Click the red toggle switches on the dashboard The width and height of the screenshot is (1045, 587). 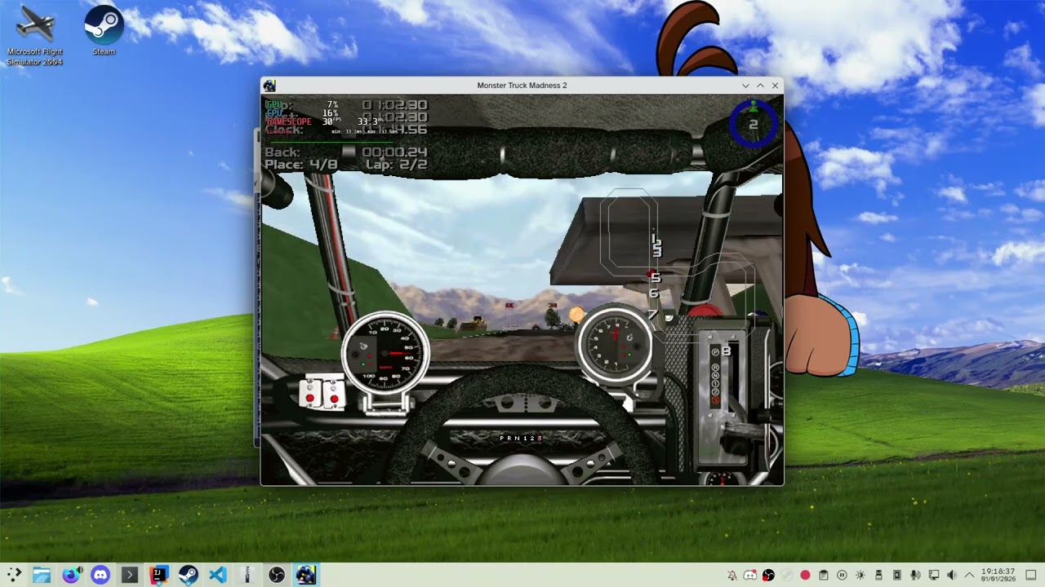(x=322, y=393)
